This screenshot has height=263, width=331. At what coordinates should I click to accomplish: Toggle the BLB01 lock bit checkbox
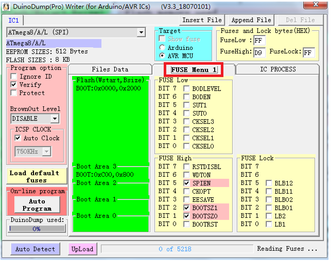pyautogui.click(x=269, y=208)
